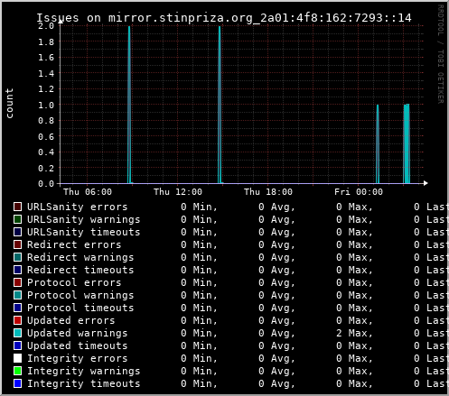Click the Protocol errors legend swatch
The image size is (449, 396).
point(17,282)
